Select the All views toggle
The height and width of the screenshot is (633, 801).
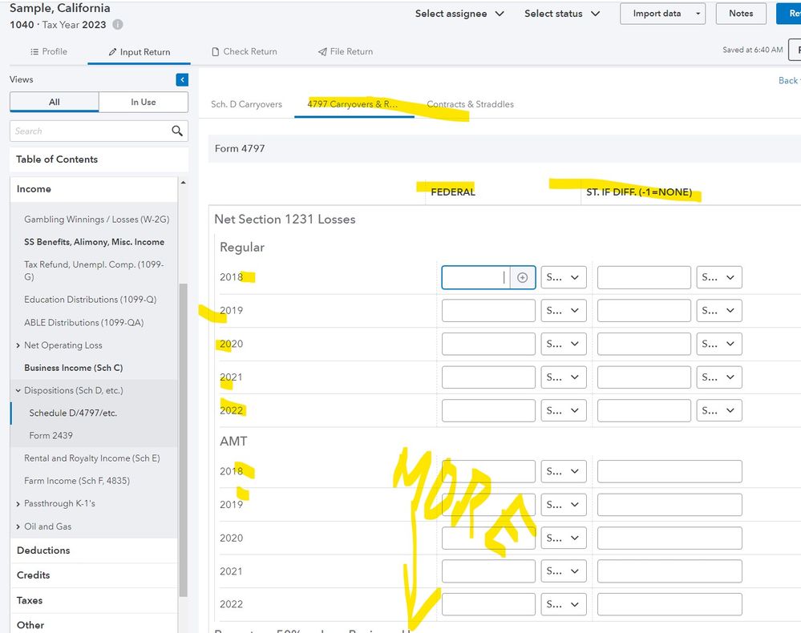pos(55,102)
